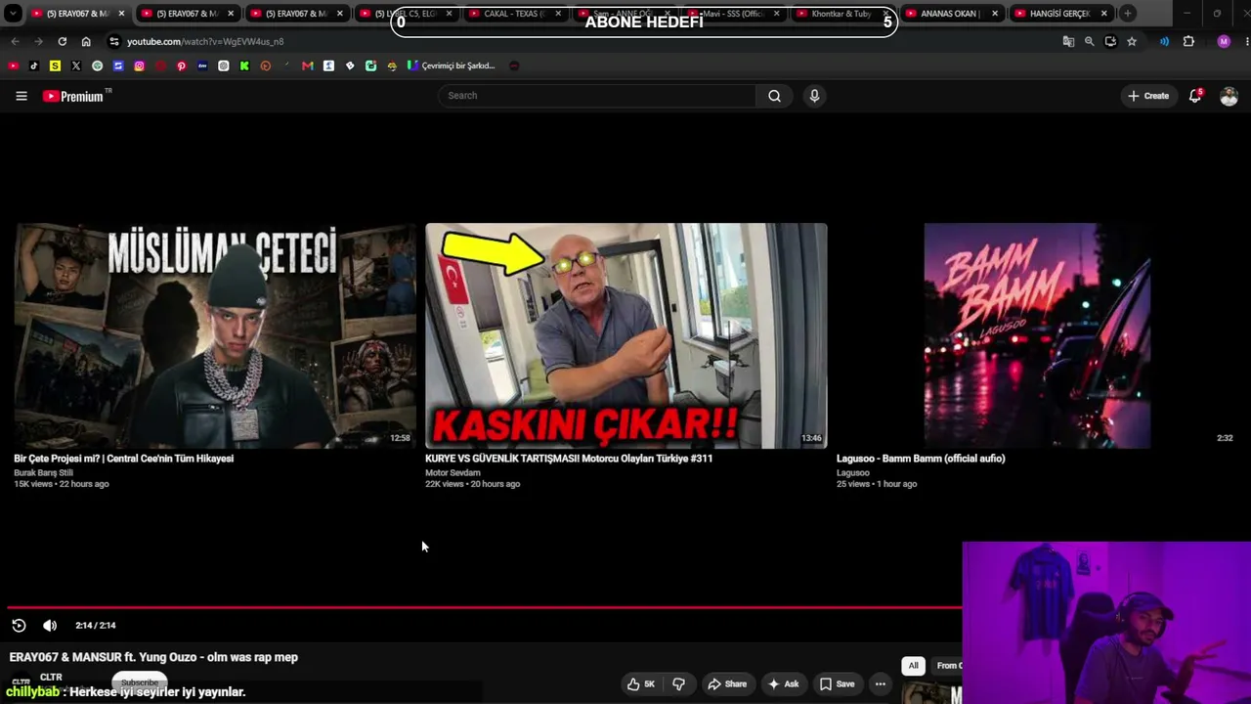Open the YouTube guide hamburger menu
Image resolution: width=1251 pixels, height=704 pixels.
(22, 96)
